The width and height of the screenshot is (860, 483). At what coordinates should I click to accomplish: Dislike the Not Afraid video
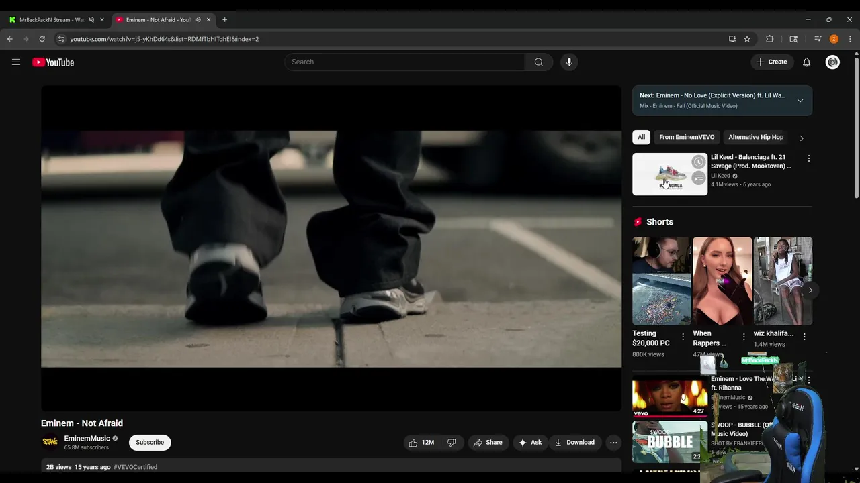[451, 443]
